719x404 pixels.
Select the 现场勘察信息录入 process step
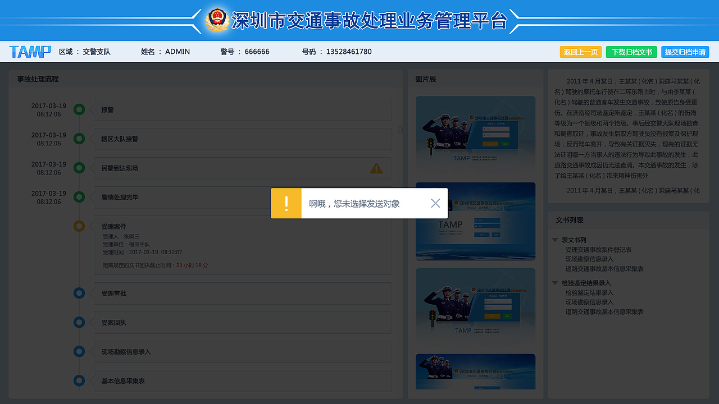click(x=242, y=351)
